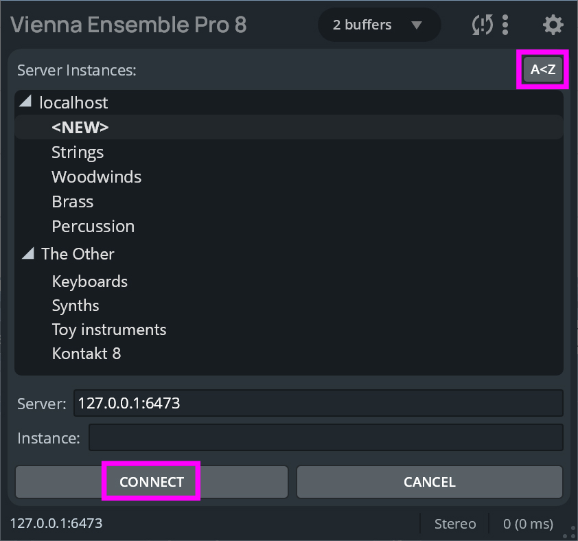
Task: Select the Toy instruments instance
Action: pyautogui.click(x=108, y=330)
